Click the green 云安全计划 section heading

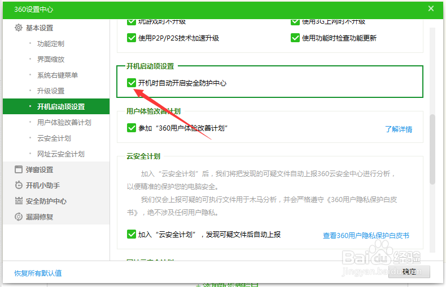click(x=143, y=156)
